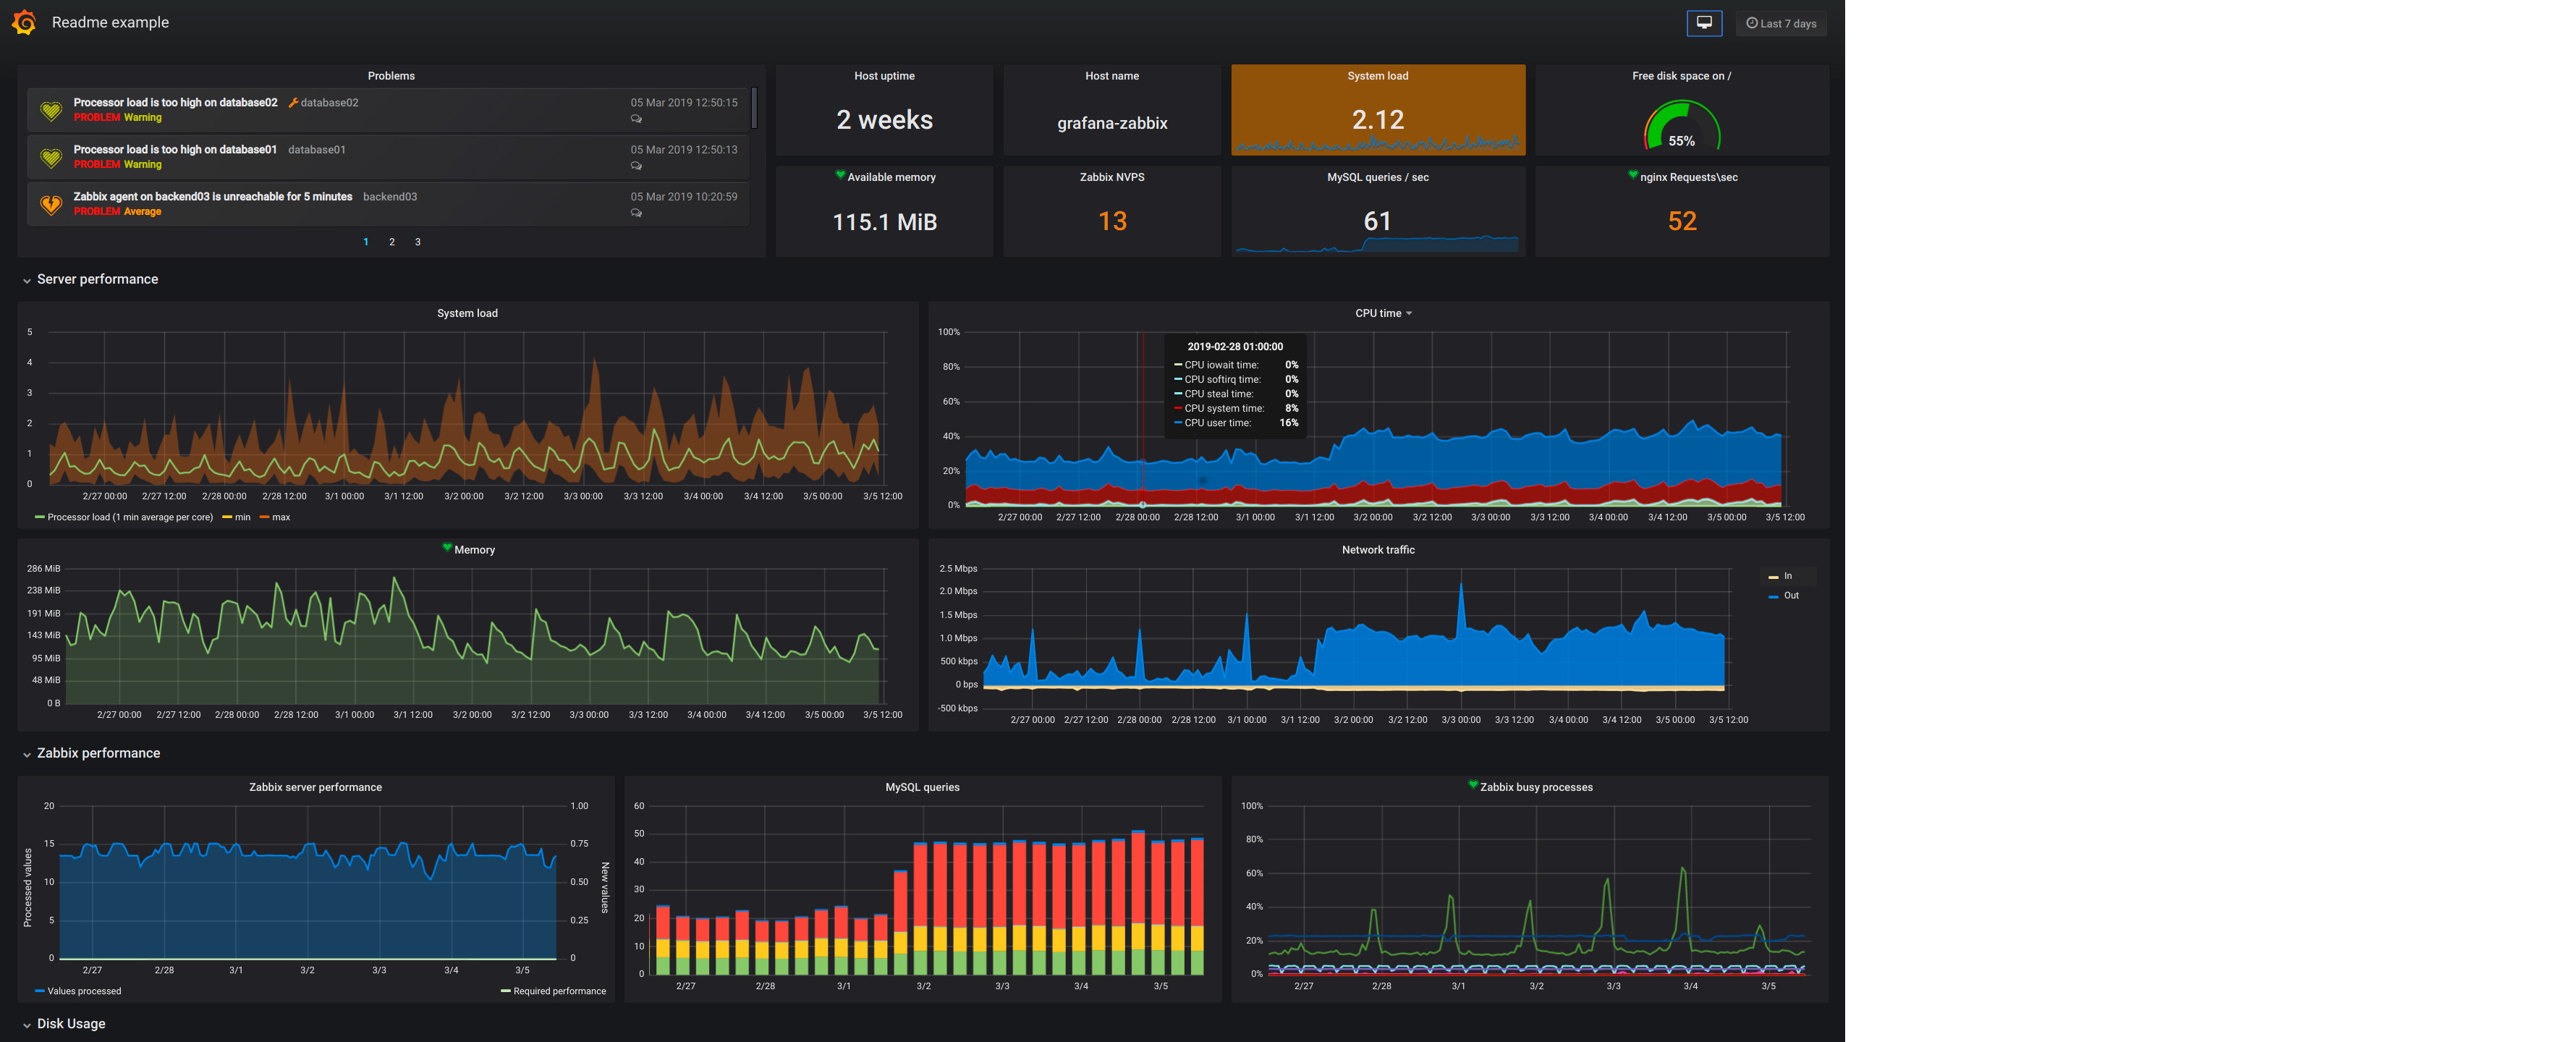Select the Zabbix NVPS metric tab
2576x1042 pixels.
[x=1111, y=177]
